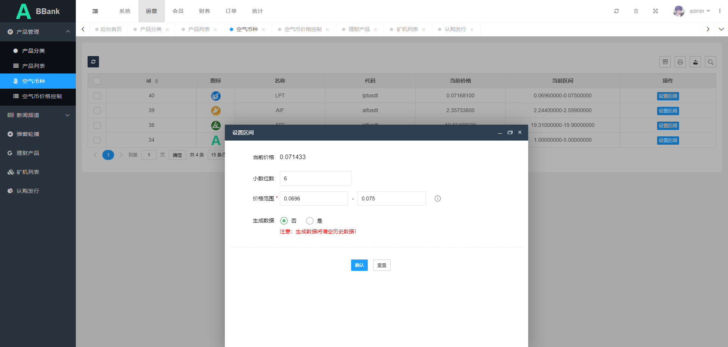Select the 是 radio option
This screenshot has height=347, width=728.
(x=310, y=221)
